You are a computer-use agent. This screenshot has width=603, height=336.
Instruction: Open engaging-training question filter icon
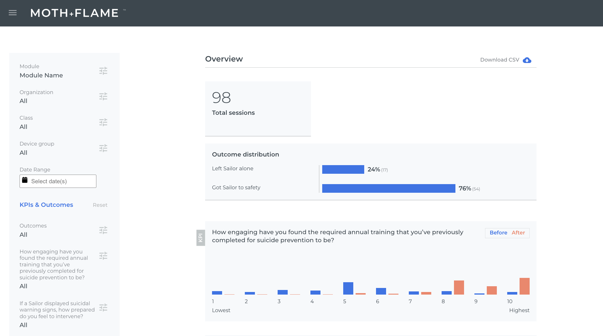point(103,256)
